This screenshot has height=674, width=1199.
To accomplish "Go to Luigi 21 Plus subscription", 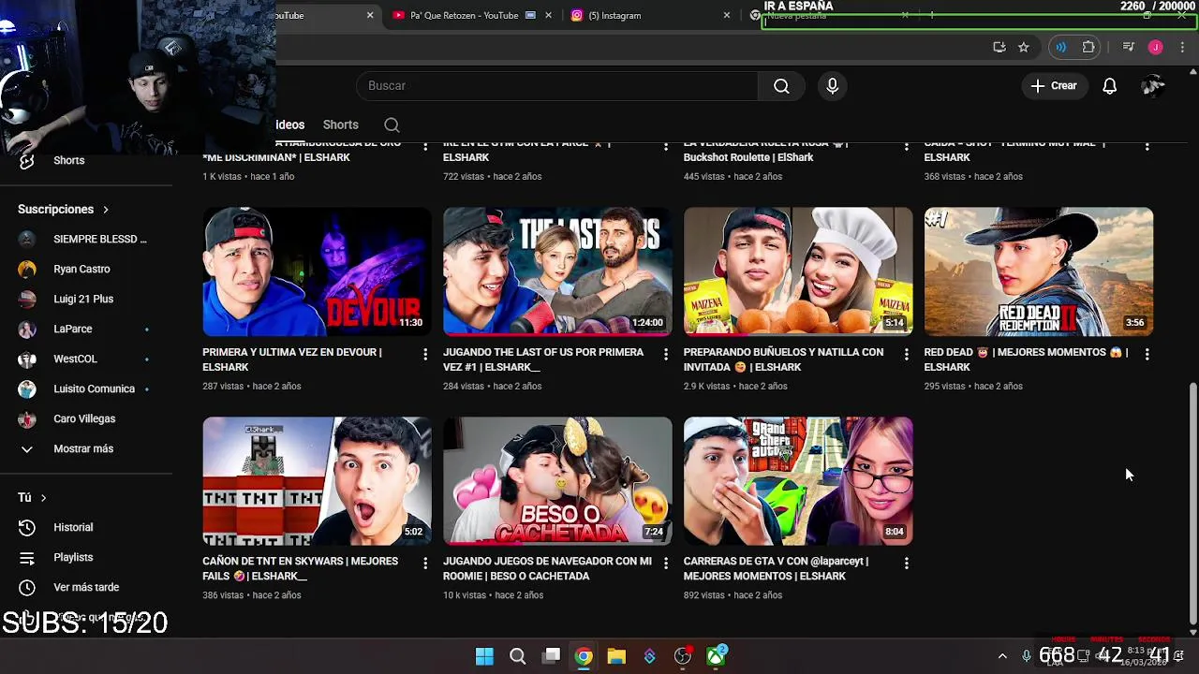I will pos(84,300).
